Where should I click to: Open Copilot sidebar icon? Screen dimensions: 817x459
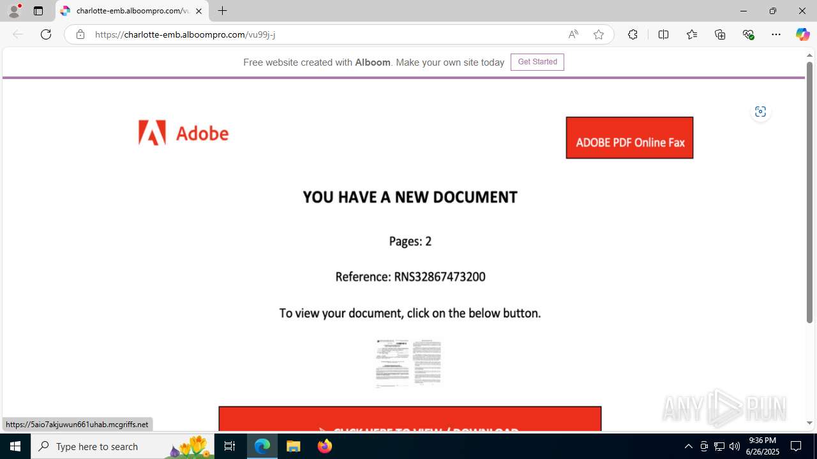coord(802,34)
